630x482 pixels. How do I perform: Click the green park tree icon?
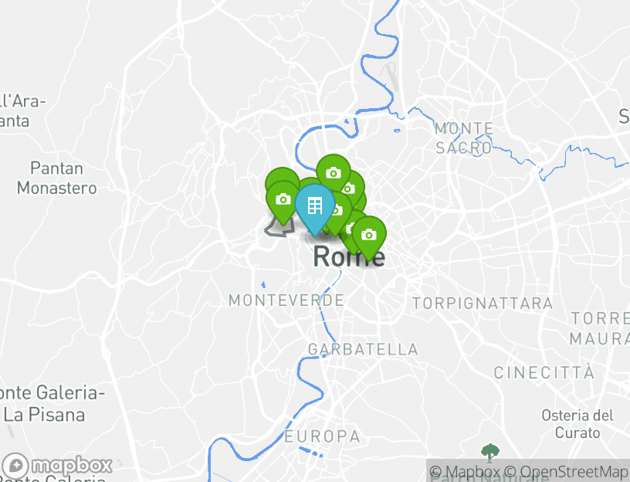pyautogui.click(x=490, y=453)
